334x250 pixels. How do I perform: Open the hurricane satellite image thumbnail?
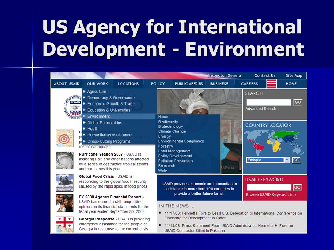pos(65,160)
